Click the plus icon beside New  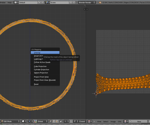[x=130, y=122]
